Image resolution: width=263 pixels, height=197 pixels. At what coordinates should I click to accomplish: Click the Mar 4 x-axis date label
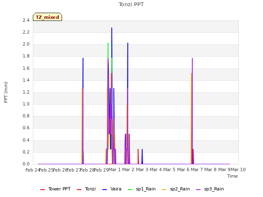(156, 170)
